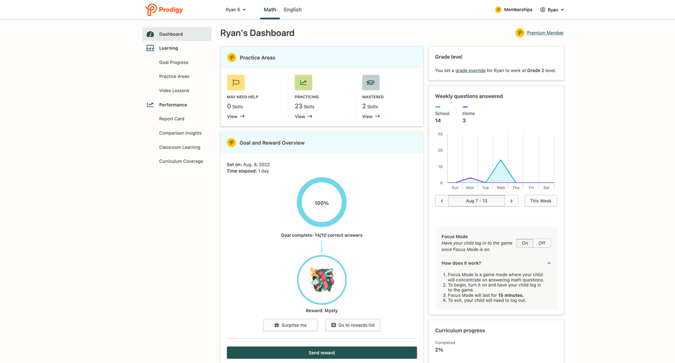Select the Dashboard icon in the sidebar

tap(150, 34)
